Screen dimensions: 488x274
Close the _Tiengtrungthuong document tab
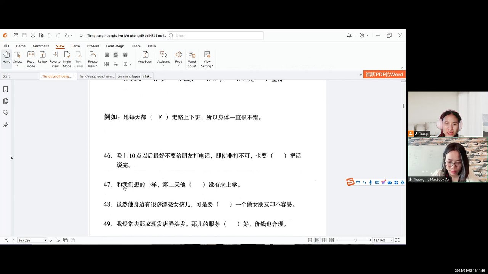tap(74, 76)
